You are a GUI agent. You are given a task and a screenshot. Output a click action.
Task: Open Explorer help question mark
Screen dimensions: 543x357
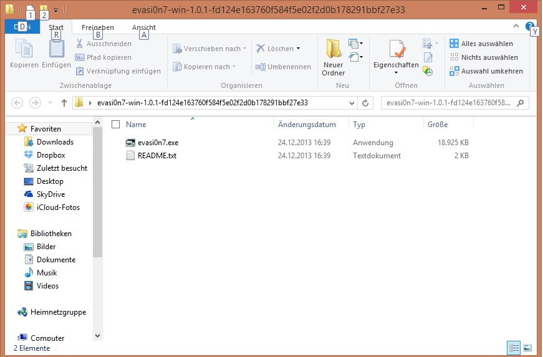529,26
